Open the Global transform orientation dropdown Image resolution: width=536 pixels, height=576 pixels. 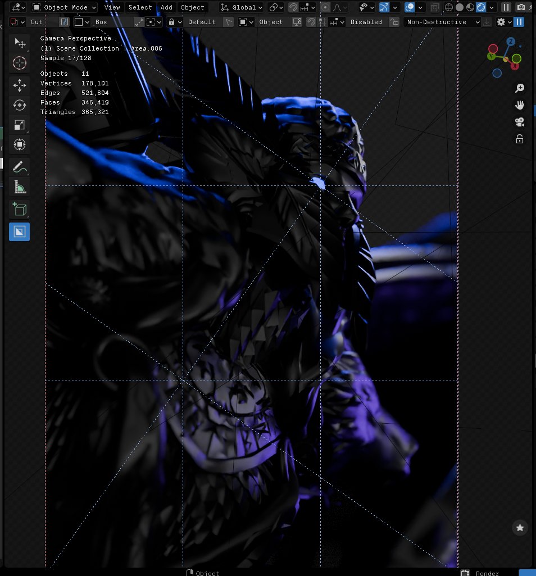pyautogui.click(x=242, y=7)
